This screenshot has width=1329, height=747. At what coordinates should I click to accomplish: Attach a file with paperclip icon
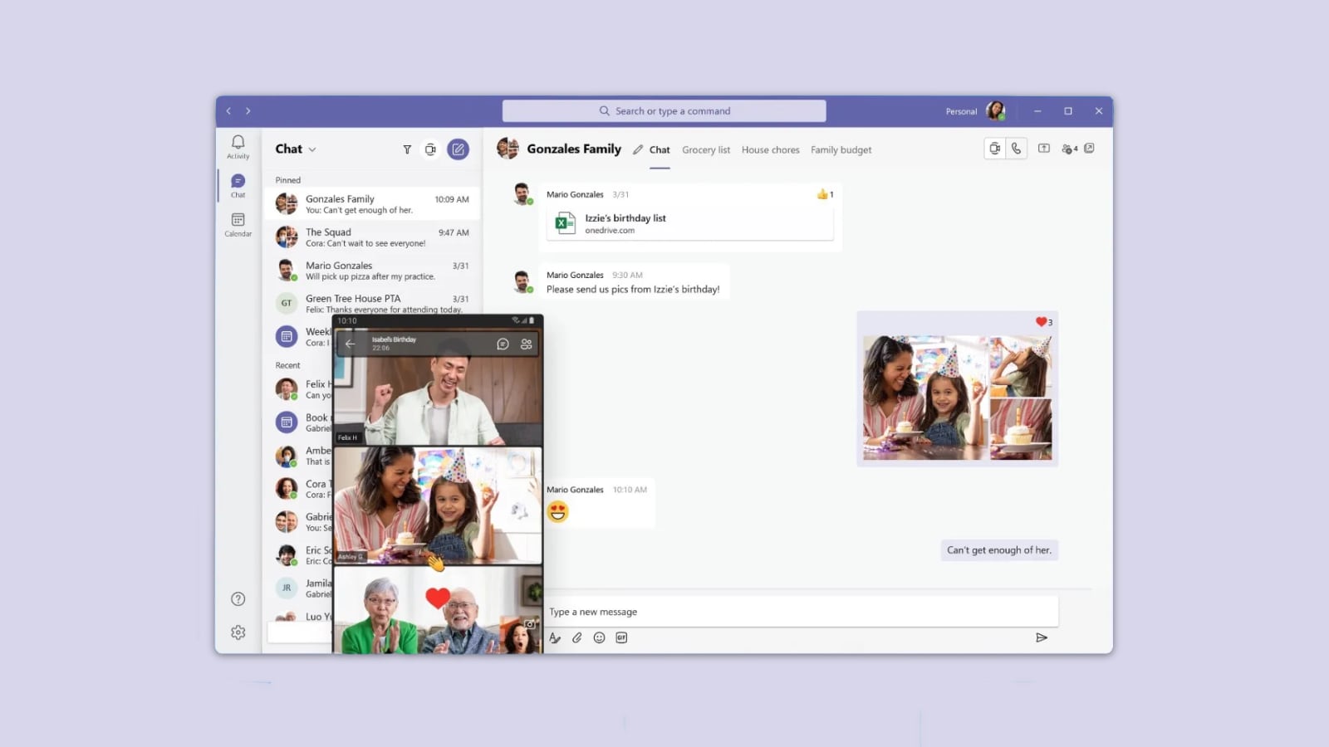pos(577,637)
